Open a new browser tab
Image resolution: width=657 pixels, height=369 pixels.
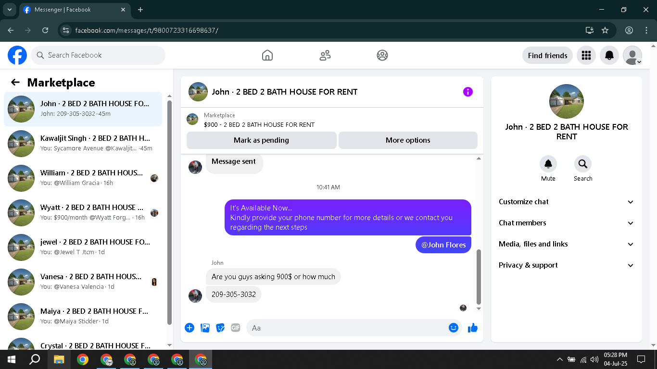click(140, 10)
